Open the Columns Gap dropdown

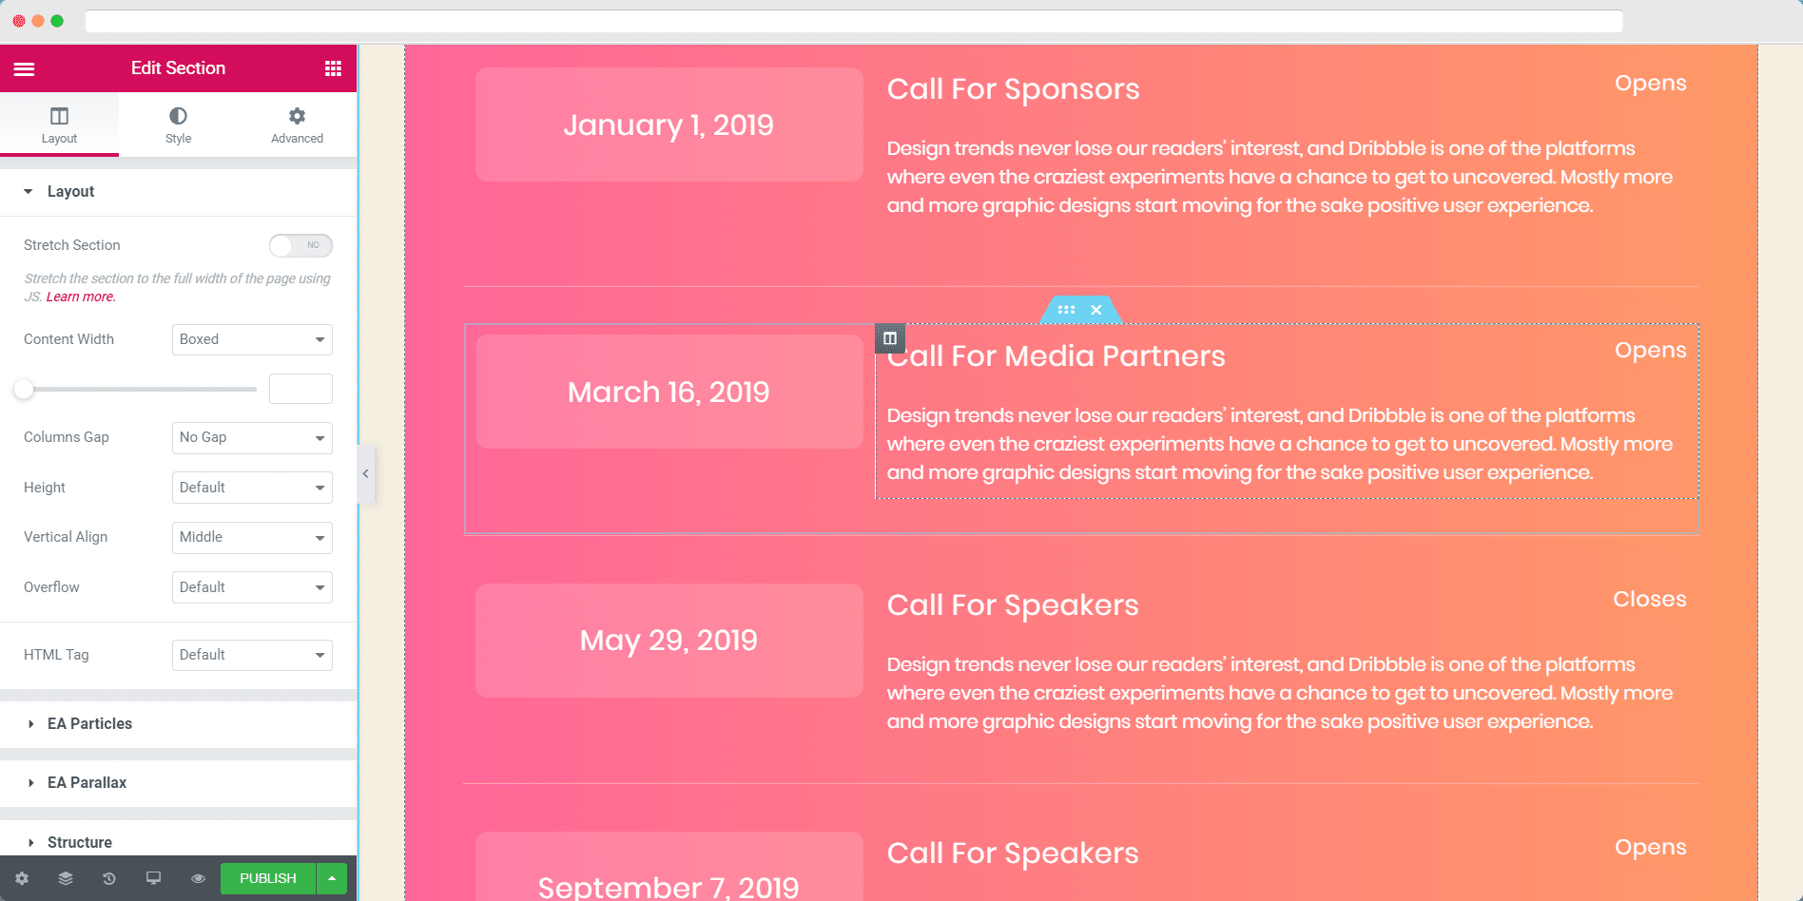(x=252, y=437)
